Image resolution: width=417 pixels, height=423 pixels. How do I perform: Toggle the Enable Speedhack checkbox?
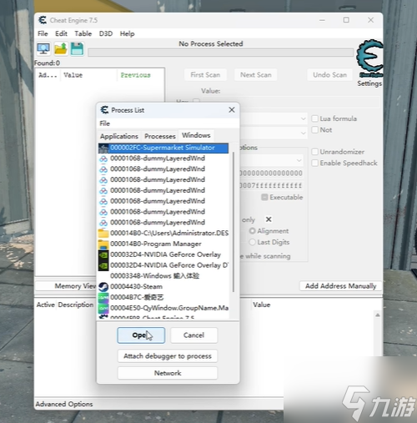pos(315,163)
